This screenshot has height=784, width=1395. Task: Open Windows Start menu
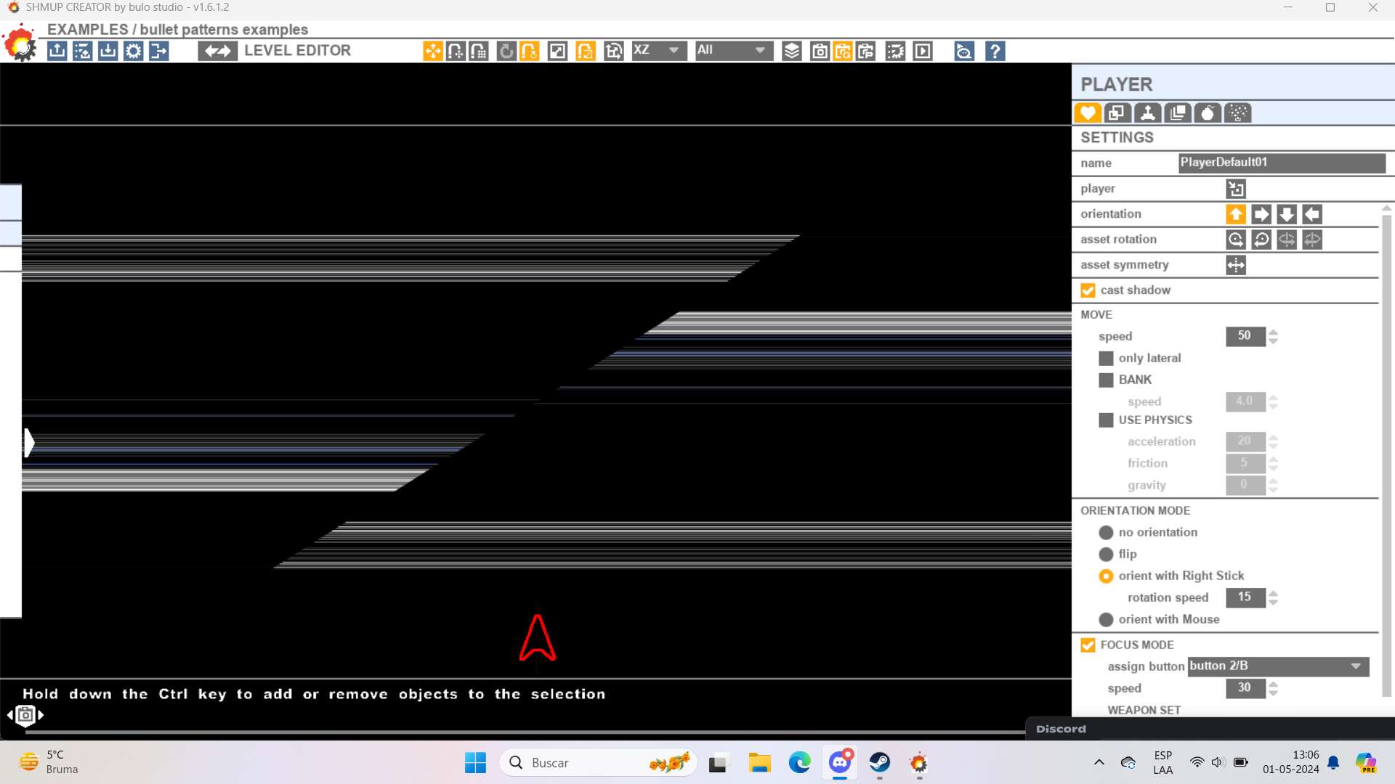(475, 763)
